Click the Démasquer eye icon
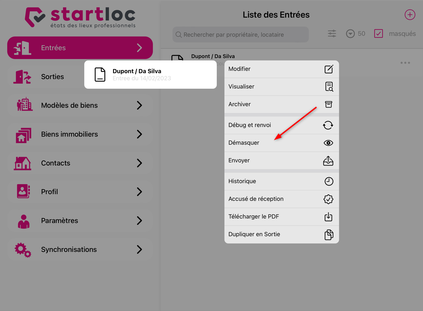423x311 pixels. 328,143
